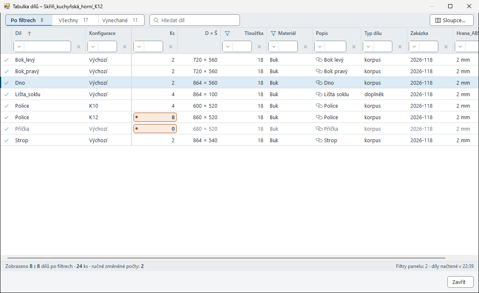The image size is (479, 293).
Task: Open the Konfigurace filter dropdown
Action: click(93, 47)
